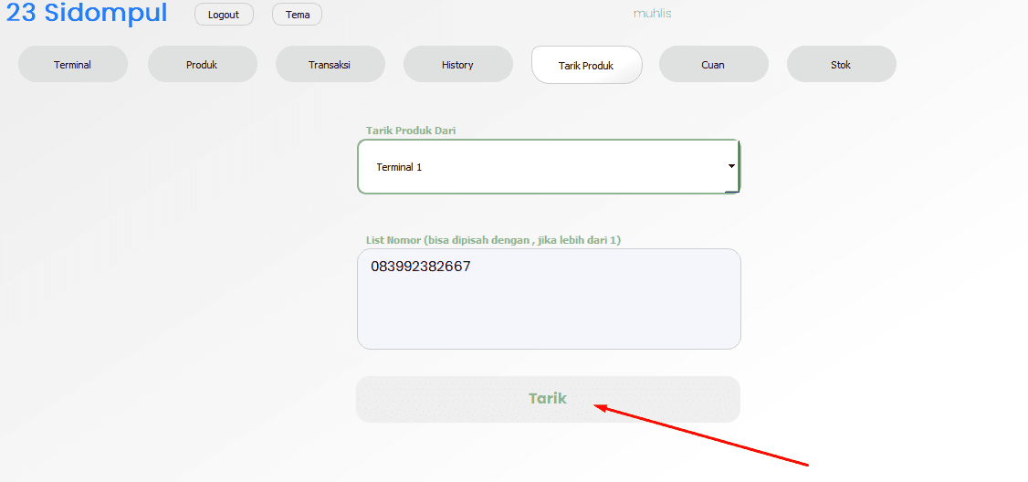Click the List Nomor field label
Viewport: 1028px width, 482px height.
pos(493,240)
